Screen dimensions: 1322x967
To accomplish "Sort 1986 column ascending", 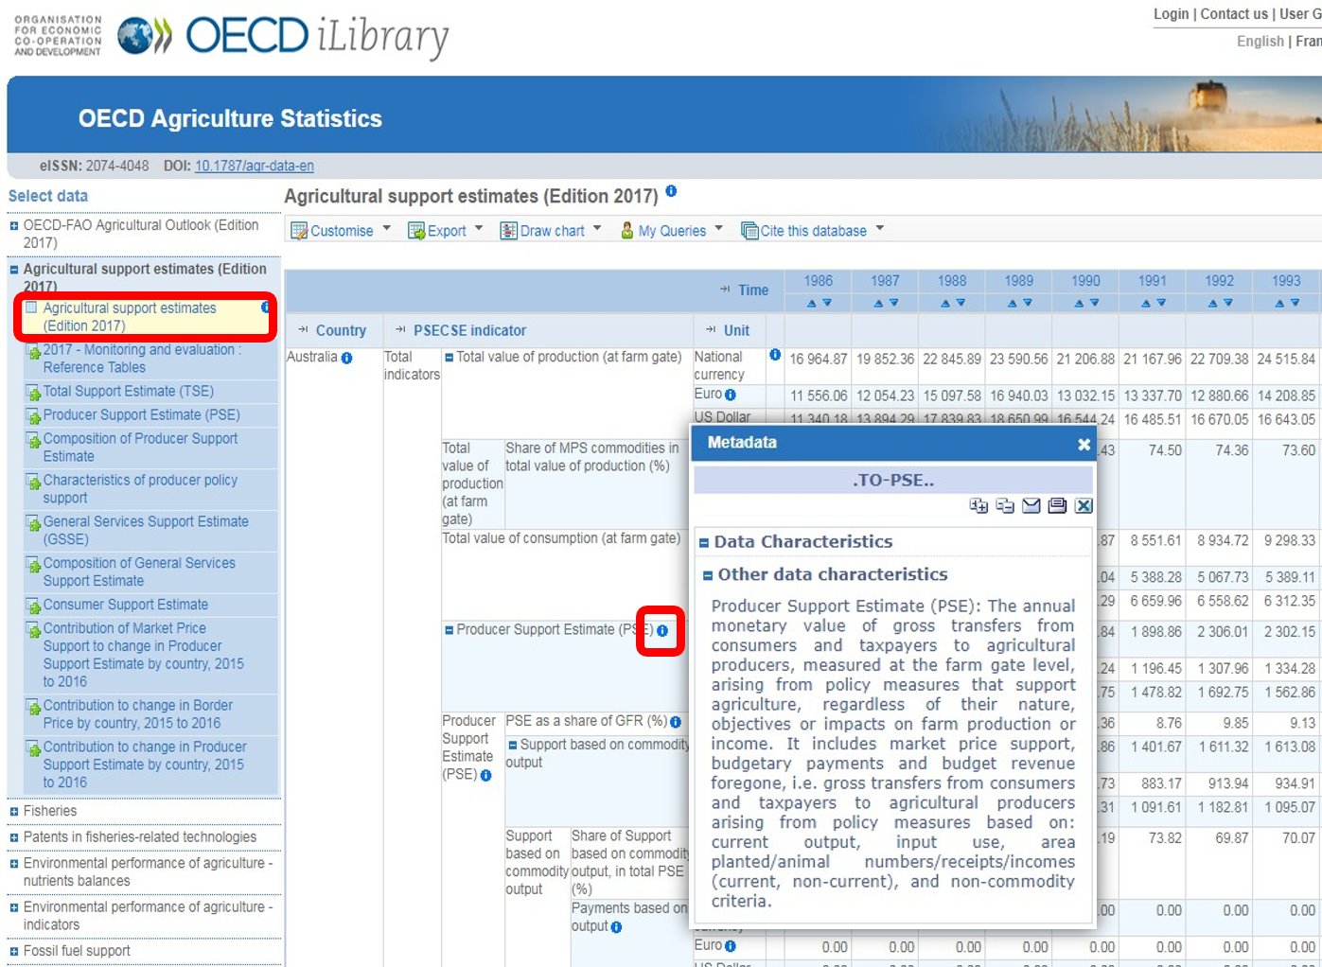I will (811, 303).
